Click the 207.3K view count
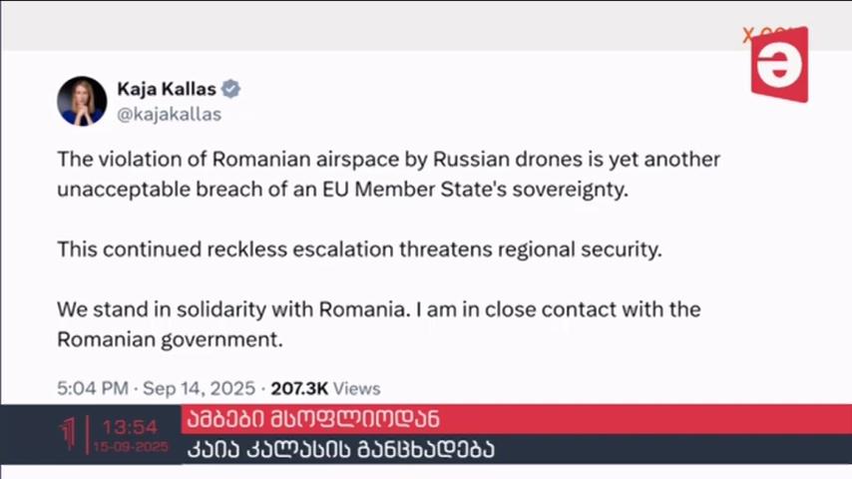The width and height of the screenshot is (852, 479). (x=299, y=389)
